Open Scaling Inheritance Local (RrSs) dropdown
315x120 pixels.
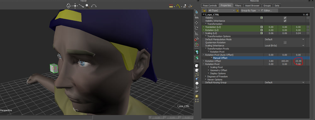coord(284,46)
